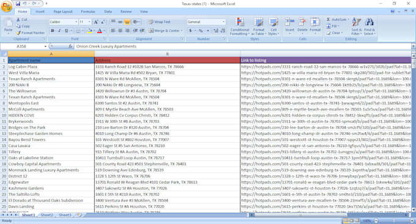This screenshot has height=224, width=416.
Task: Activate the Format Painter
Action: (x=30, y=33)
